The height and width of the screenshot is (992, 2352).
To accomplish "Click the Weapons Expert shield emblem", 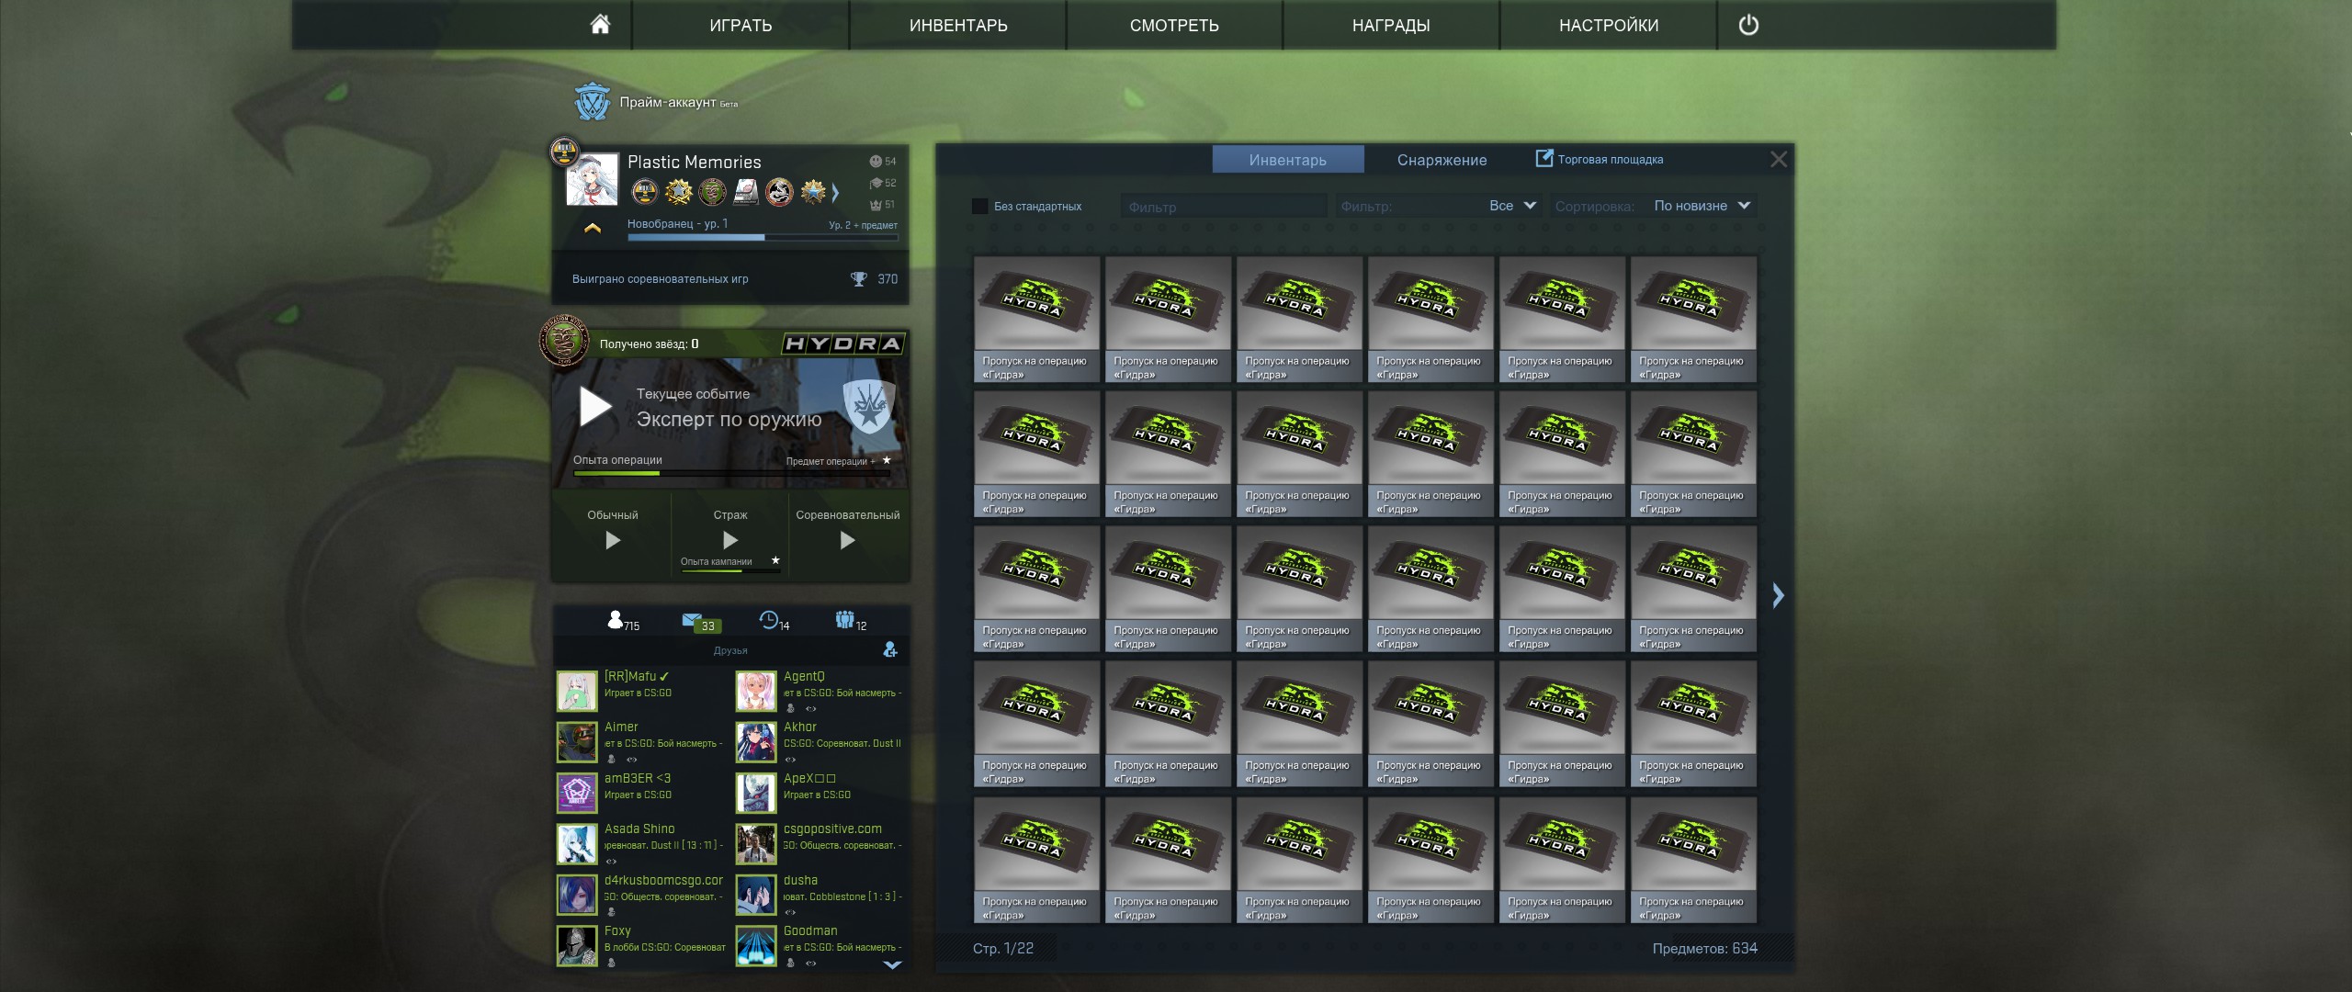I will pyautogui.click(x=868, y=406).
